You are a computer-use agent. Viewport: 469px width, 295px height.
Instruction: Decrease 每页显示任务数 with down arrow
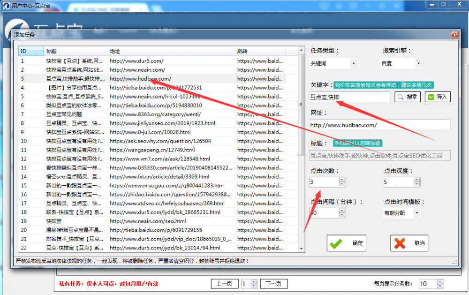tap(440, 286)
